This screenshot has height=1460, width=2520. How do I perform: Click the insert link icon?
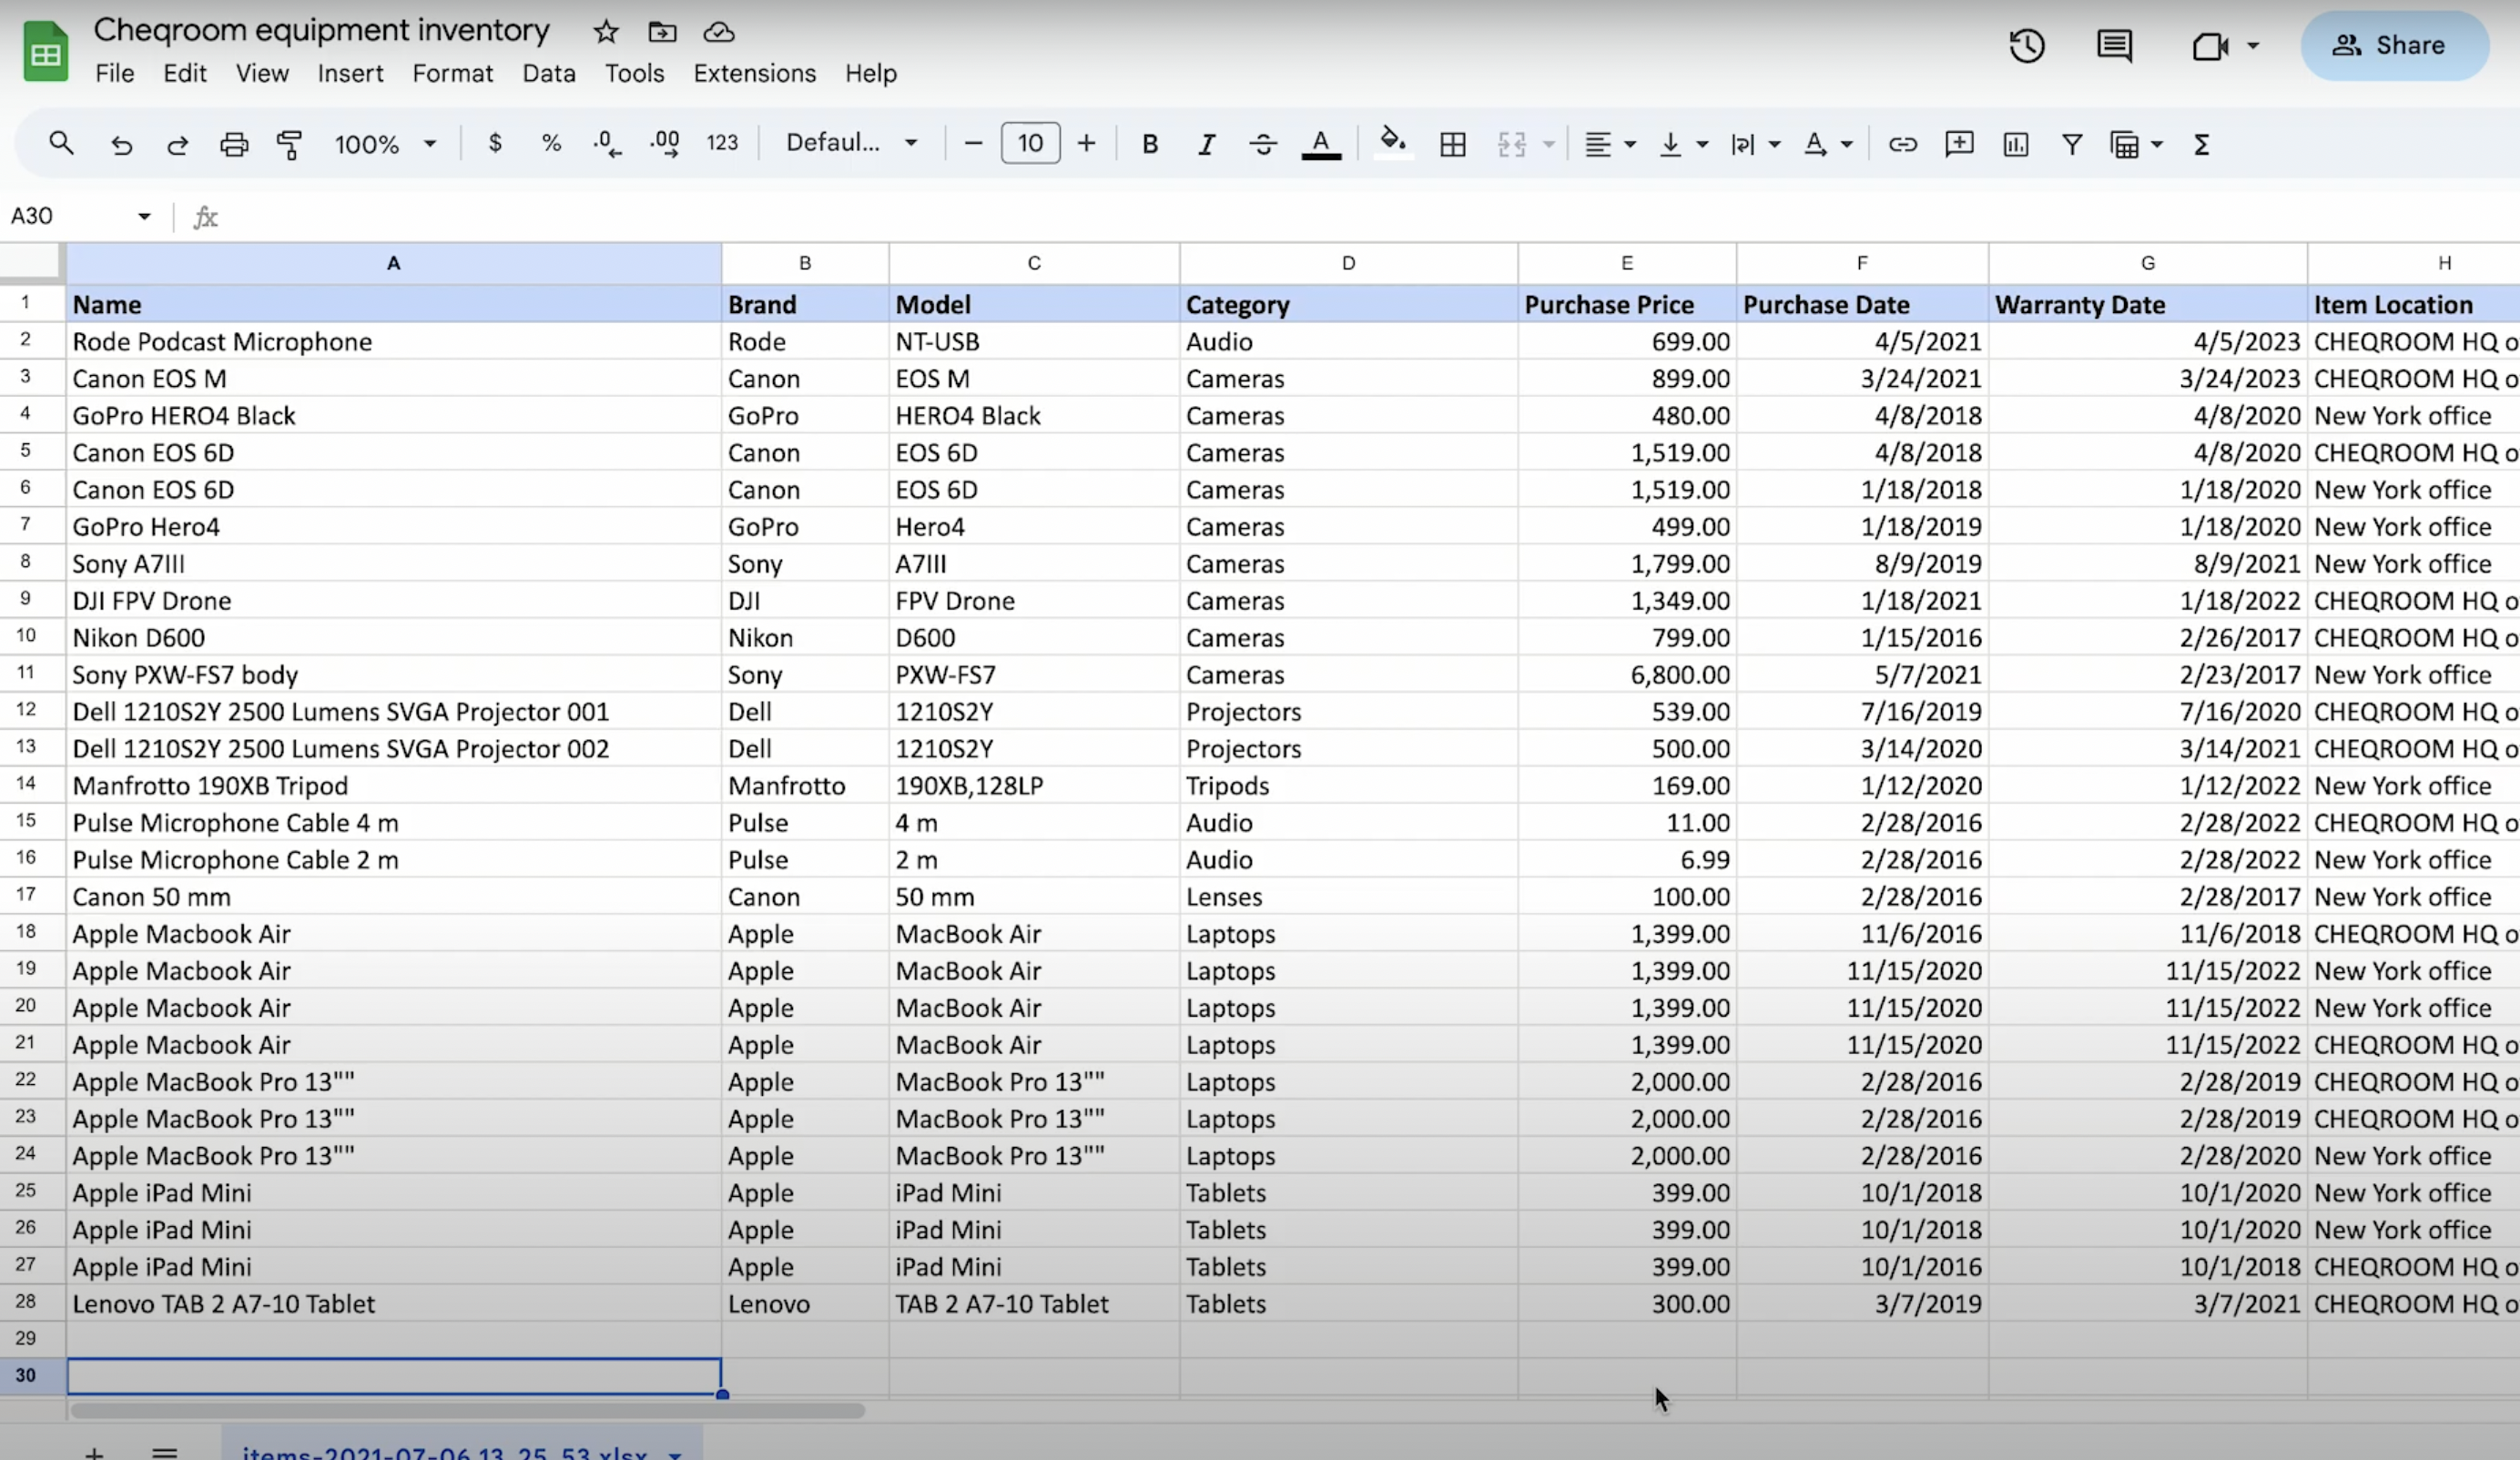click(x=1901, y=143)
